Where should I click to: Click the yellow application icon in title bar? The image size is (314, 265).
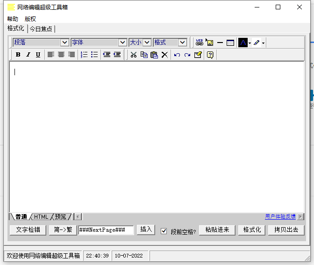(11, 7)
